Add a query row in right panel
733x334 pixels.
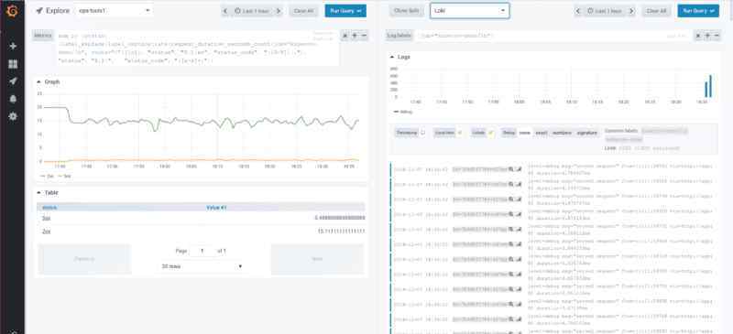click(x=707, y=36)
